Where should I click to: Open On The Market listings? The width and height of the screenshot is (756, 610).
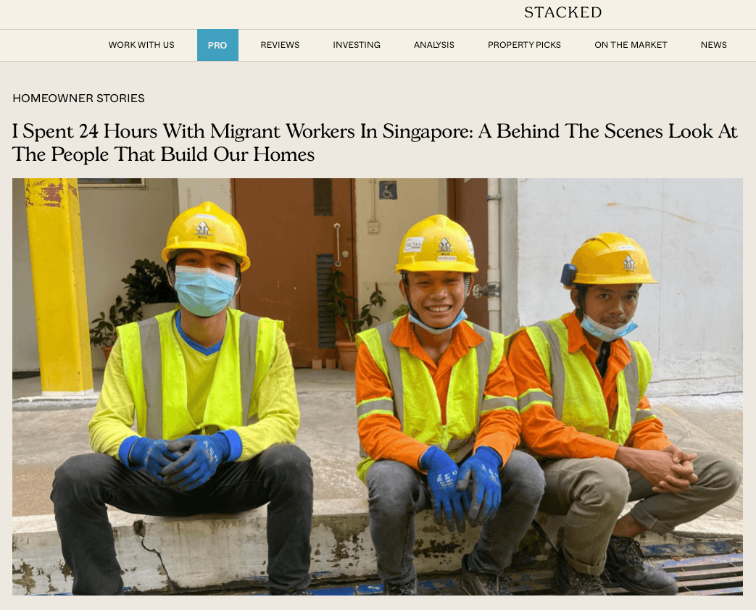tap(631, 45)
